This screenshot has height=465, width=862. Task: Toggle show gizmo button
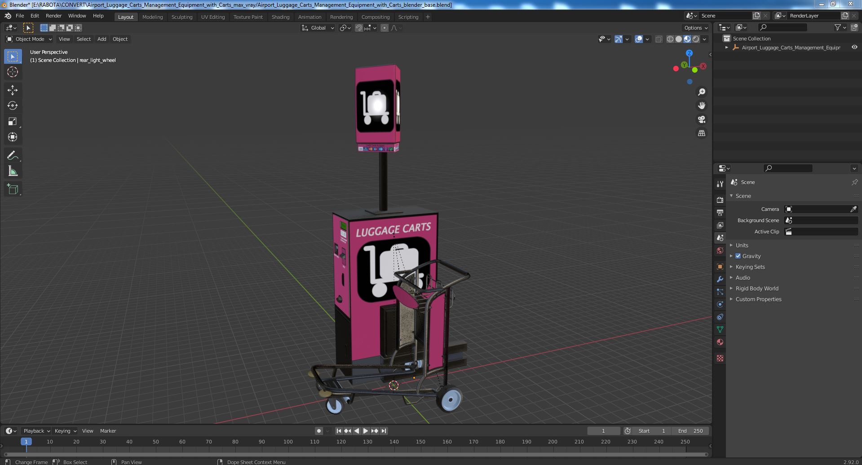619,39
